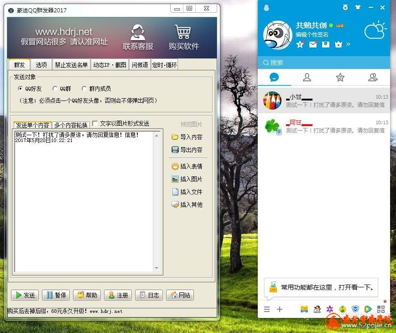This screenshot has width=396, height=333.
Task: Open the QQ security shield icon
Action: click(355, 309)
